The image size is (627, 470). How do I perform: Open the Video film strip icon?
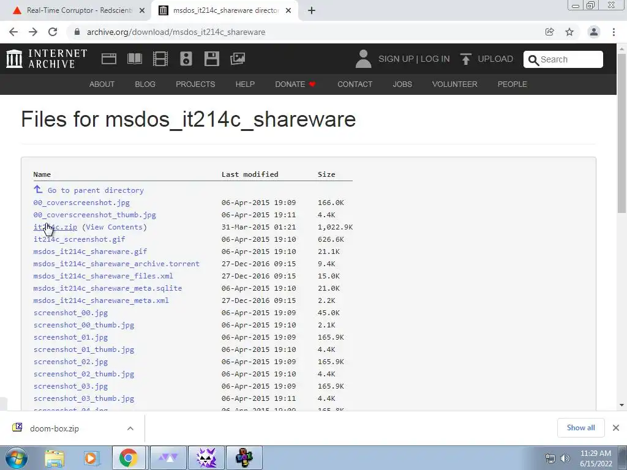pos(160,59)
